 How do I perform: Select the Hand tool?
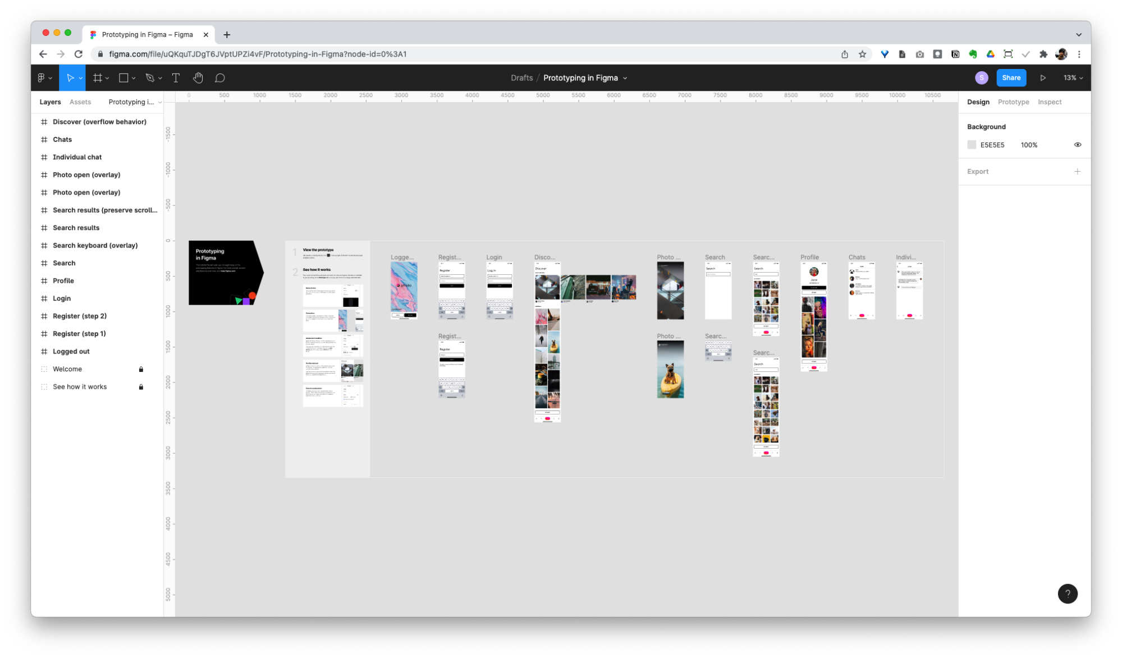point(198,77)
